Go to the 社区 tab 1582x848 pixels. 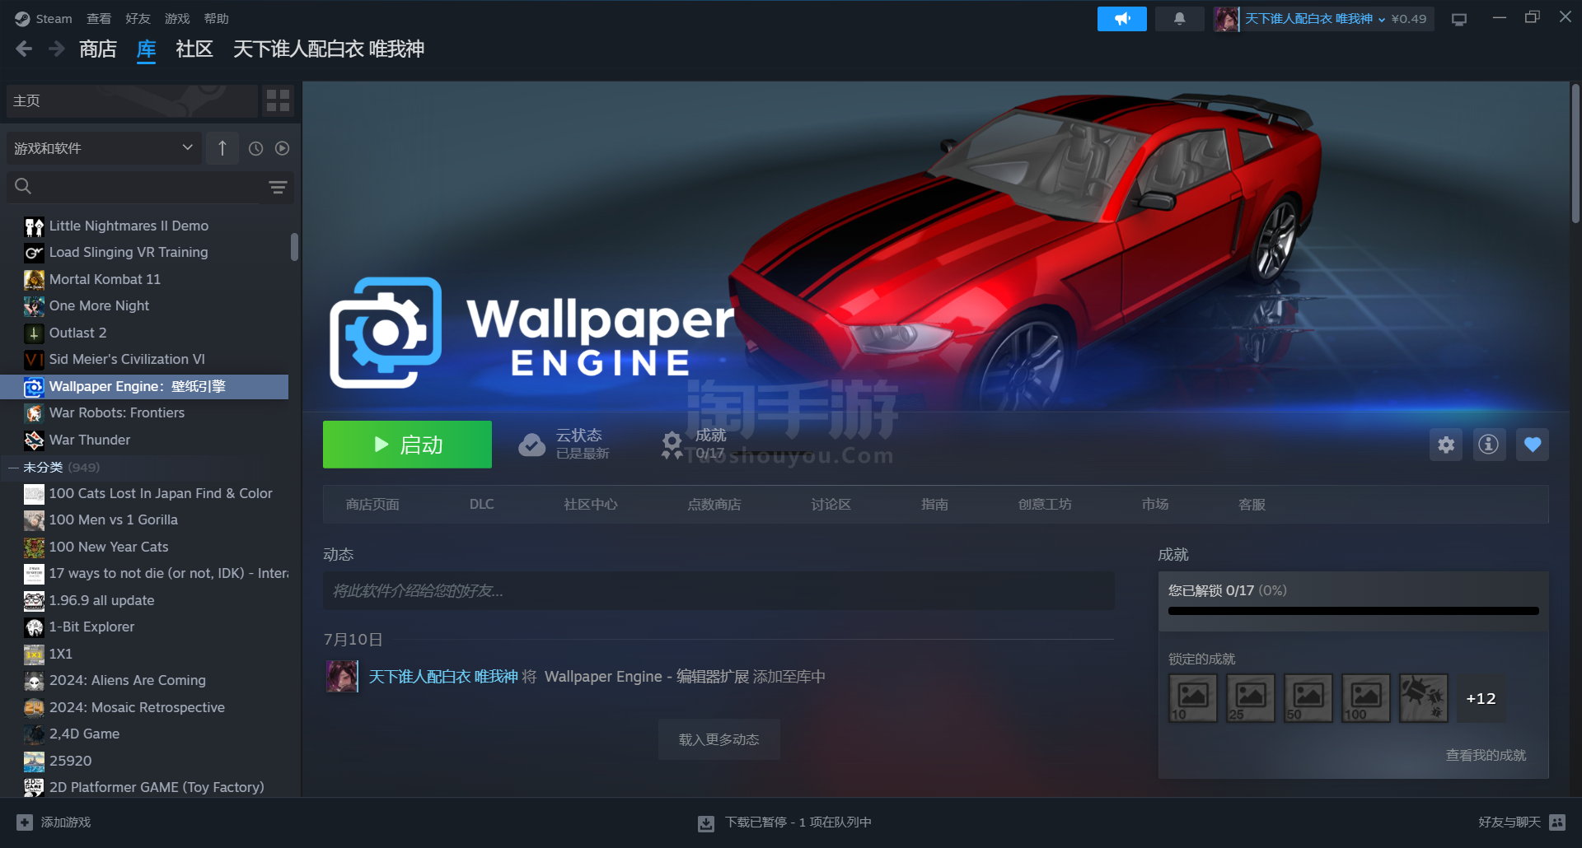click(194, 49)
